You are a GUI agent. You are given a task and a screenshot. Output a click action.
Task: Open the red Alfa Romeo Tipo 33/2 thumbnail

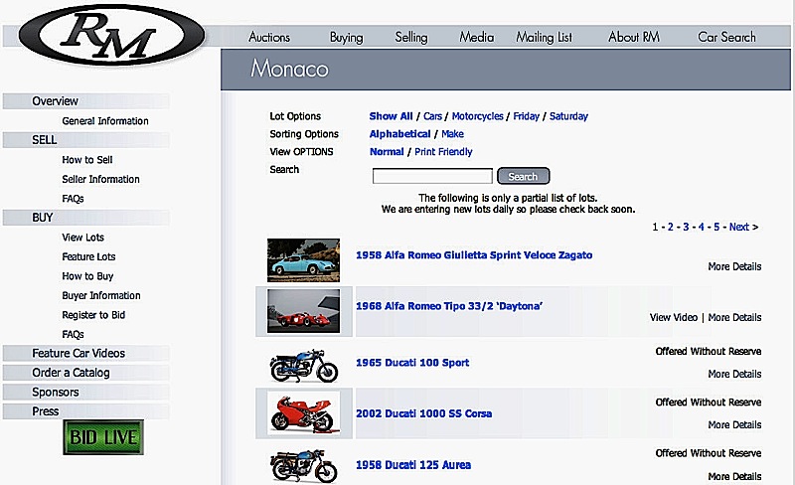(x=303, y=310)
